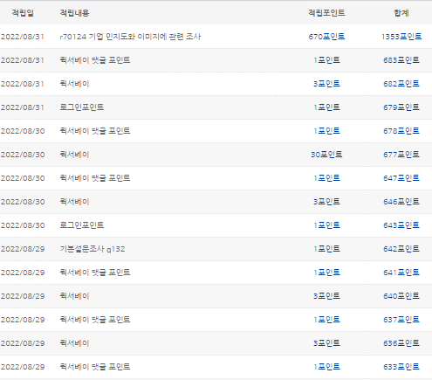Click the 3포인트 value in the 646포인트 row
The height and width of the screenshot is (380, 432).
(x=326, y=202)
